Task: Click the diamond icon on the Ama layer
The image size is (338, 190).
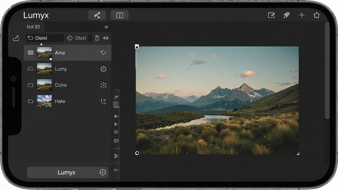Action: [103, 52]
